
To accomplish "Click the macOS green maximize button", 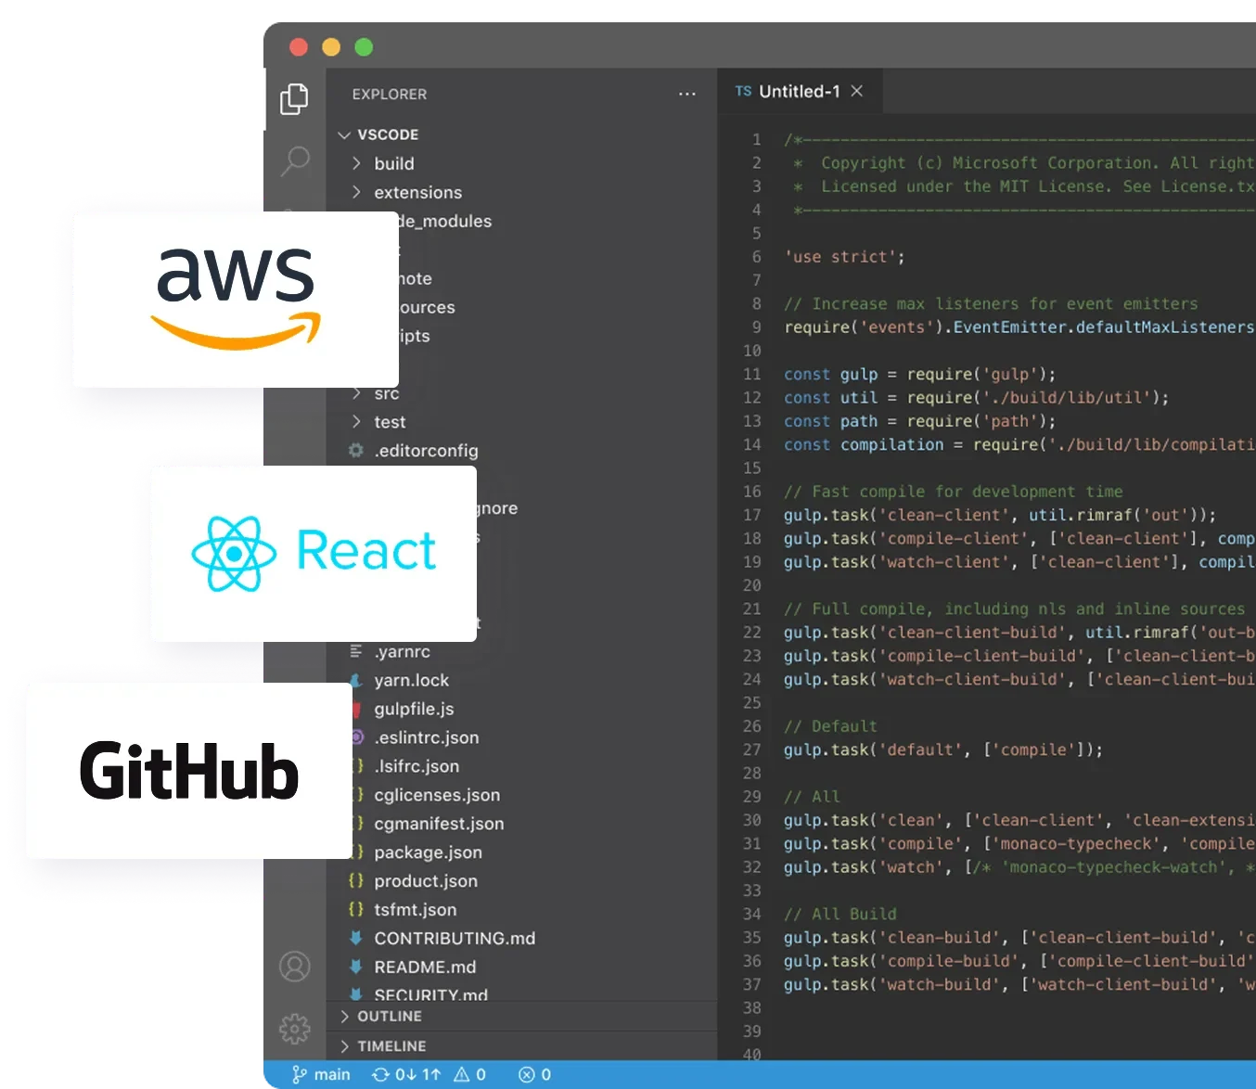I will pyautogui.click(x=364, y=46).
